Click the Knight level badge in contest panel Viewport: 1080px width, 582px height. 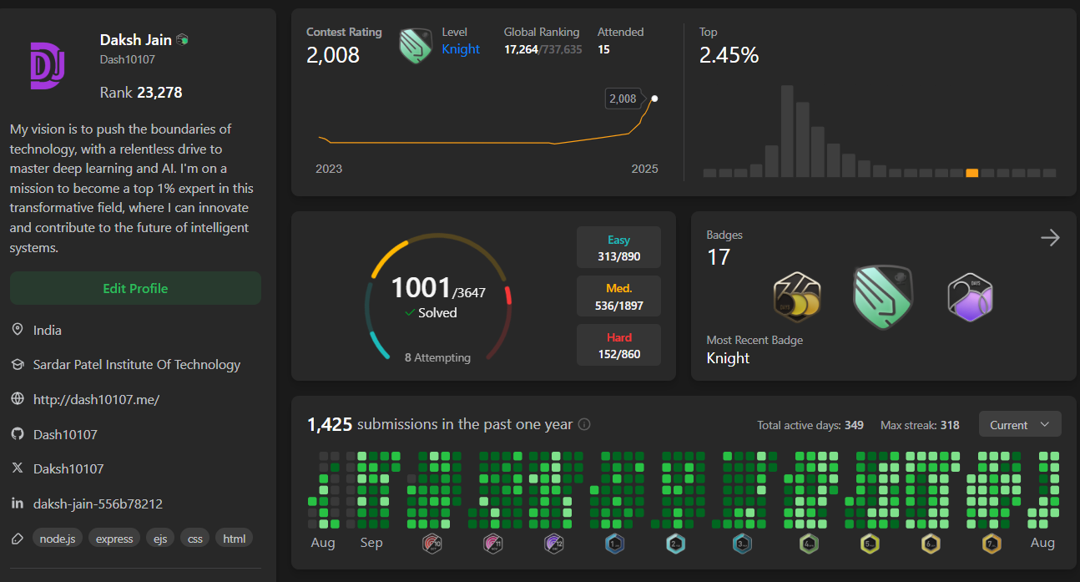point(415,46)
